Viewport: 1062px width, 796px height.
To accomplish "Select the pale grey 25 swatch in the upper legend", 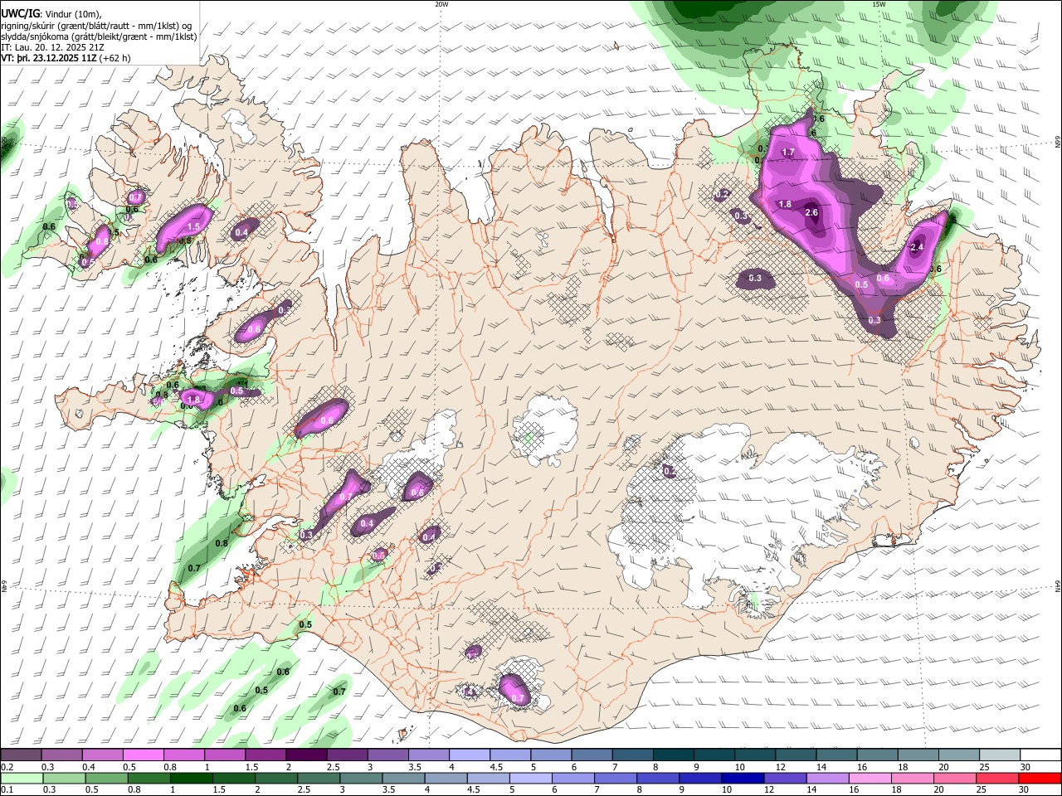I will pyautogui.click(x=1000, y=755).
